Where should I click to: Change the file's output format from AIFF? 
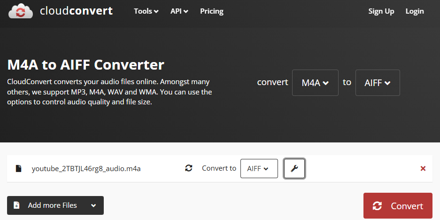259,169
